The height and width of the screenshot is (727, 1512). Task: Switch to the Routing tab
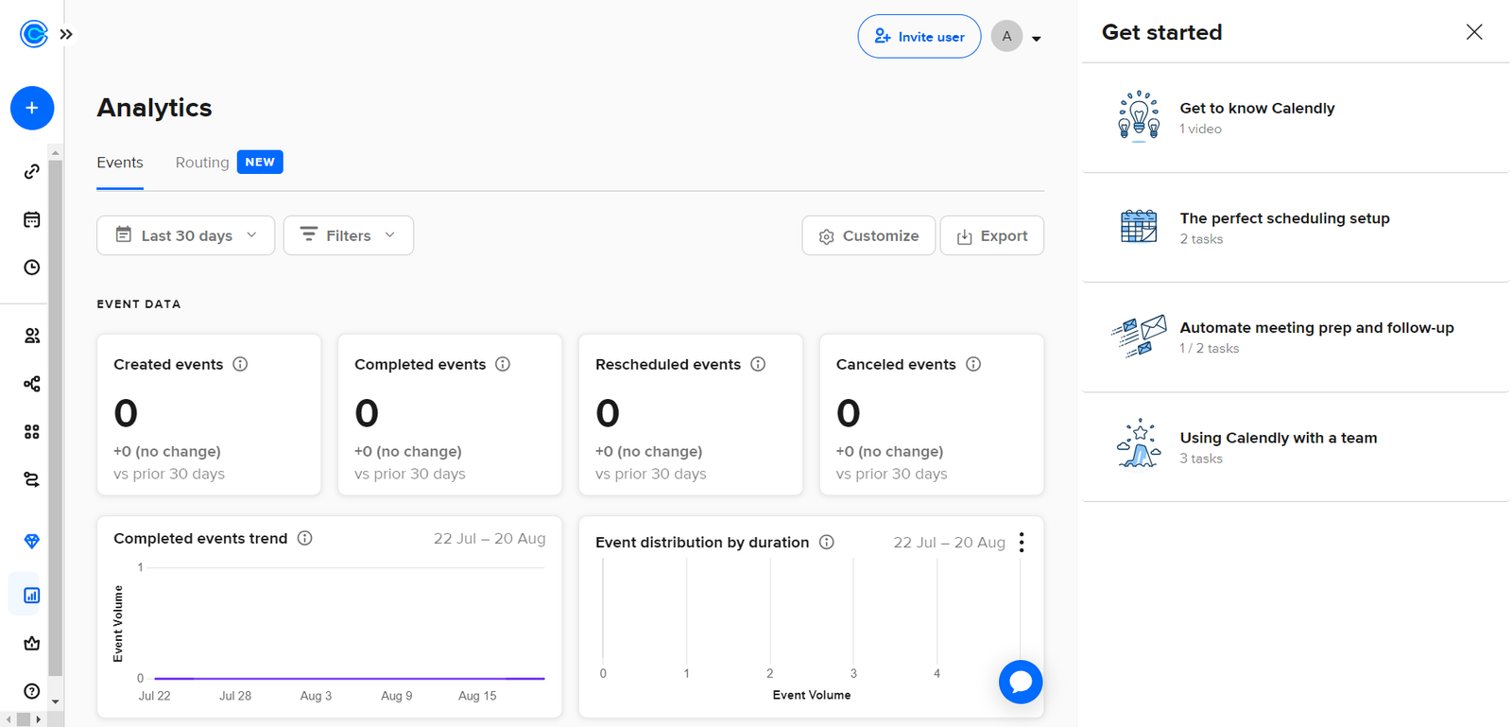[x=202, y=163]
